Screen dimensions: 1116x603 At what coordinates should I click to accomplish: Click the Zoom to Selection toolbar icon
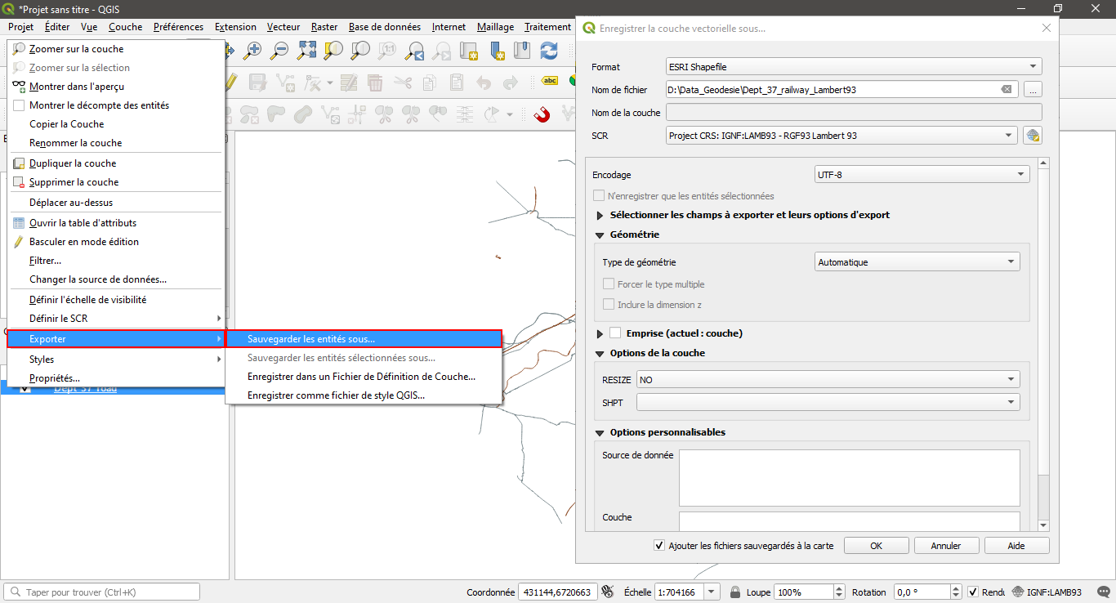click(333, 51)
